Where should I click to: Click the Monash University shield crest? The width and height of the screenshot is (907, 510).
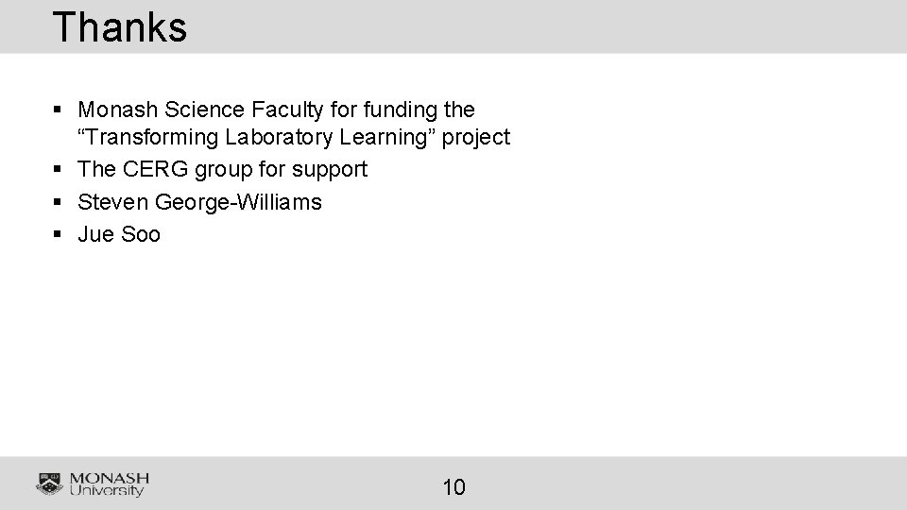[x=50, y=484]
